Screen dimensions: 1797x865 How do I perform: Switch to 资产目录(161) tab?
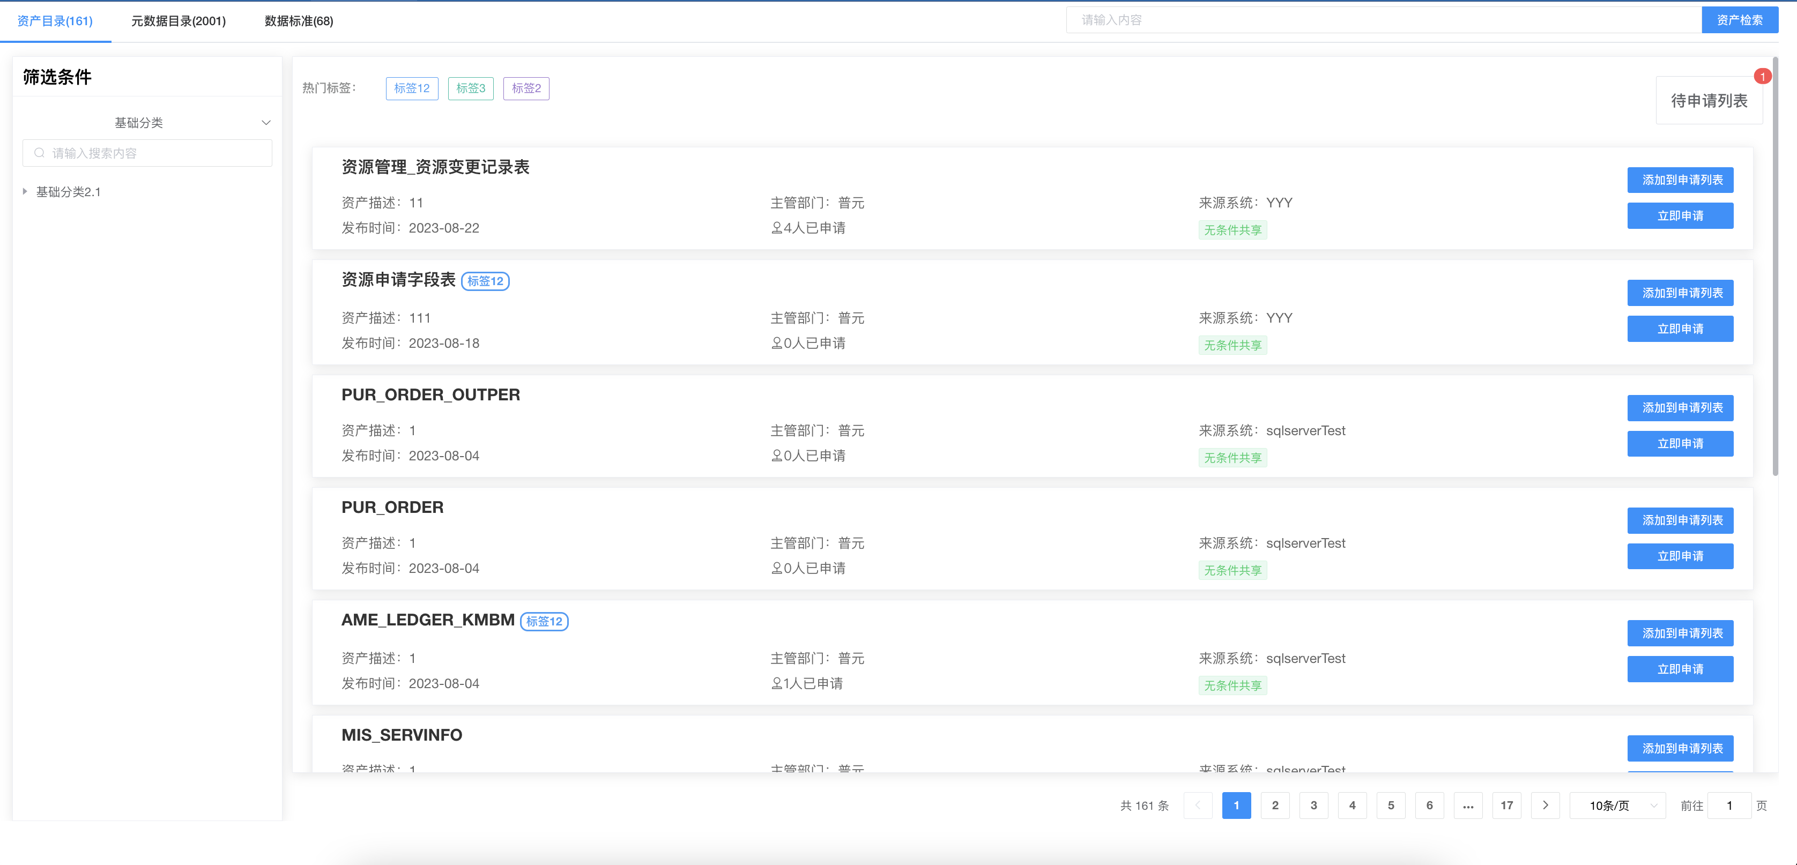[55, 21]
